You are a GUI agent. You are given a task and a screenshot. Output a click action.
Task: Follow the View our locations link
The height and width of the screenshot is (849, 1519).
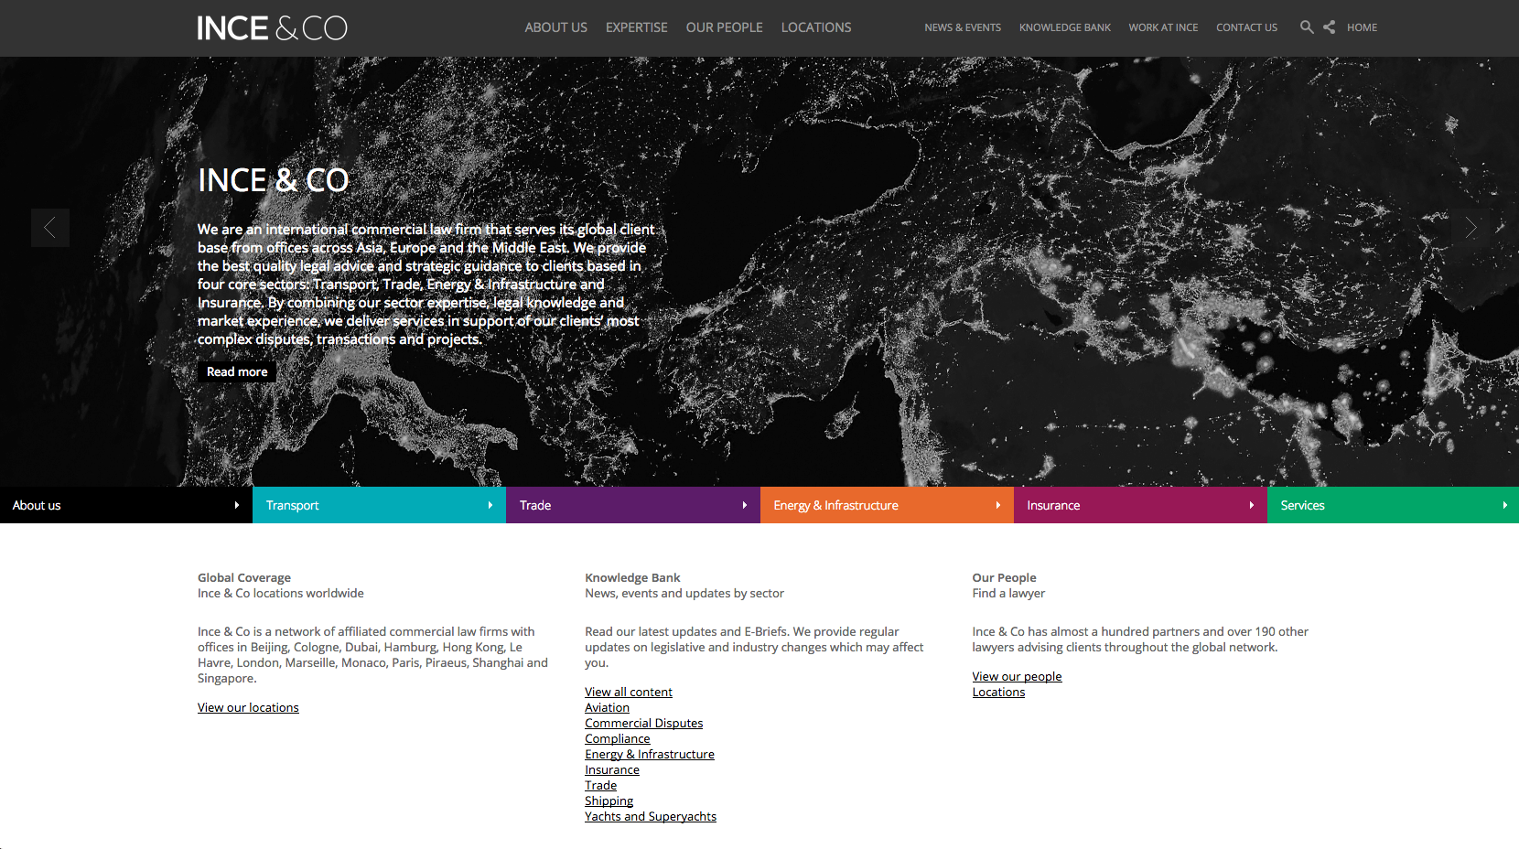tap(248, 707)
